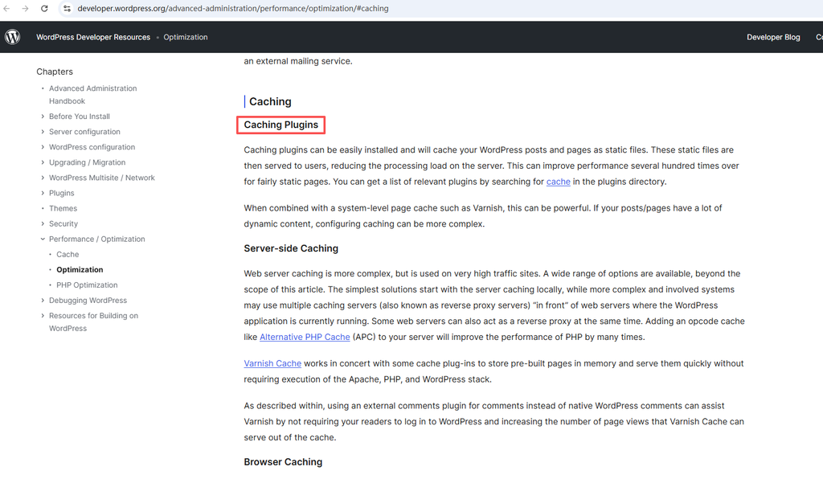
Task: Expand the Upgrading / Migration chapter
Action: click(43, 162)
